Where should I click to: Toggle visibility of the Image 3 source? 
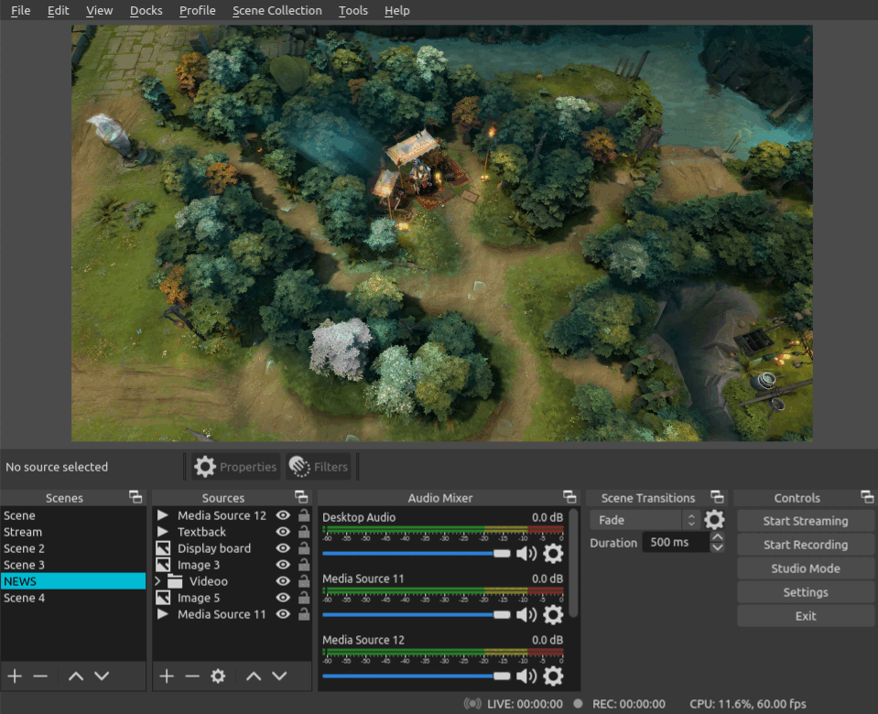(x=283, y=565)
